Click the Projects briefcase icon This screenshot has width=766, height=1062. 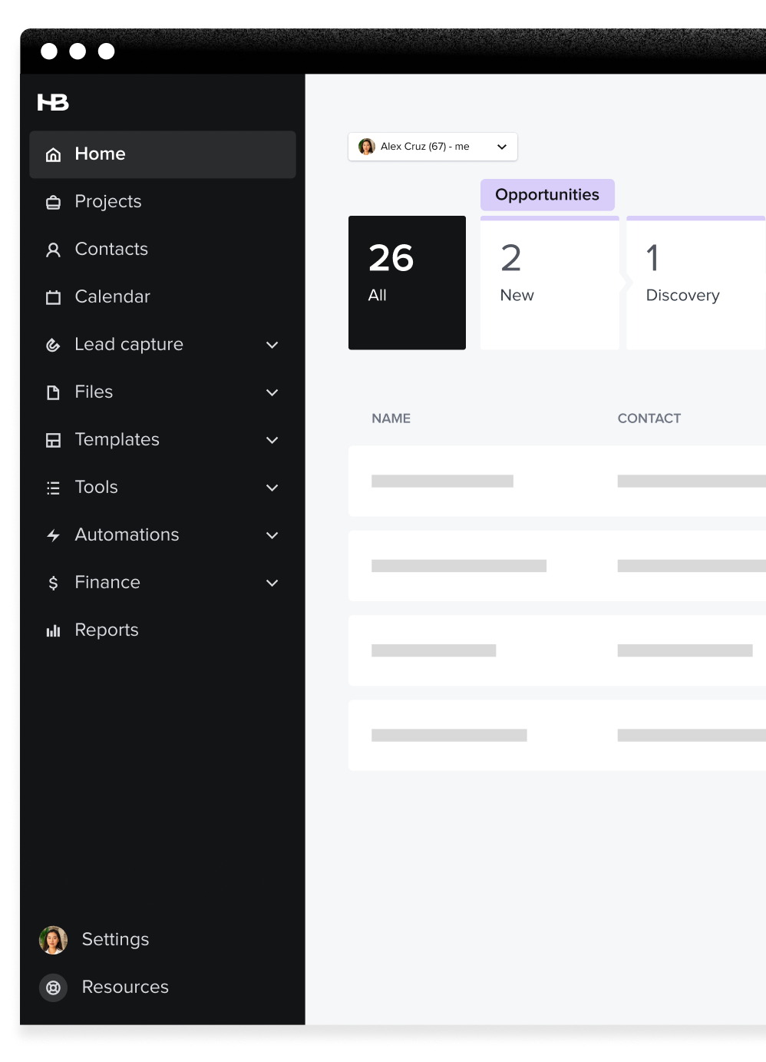53,203
